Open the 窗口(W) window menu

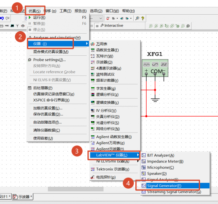coord(112,11)
